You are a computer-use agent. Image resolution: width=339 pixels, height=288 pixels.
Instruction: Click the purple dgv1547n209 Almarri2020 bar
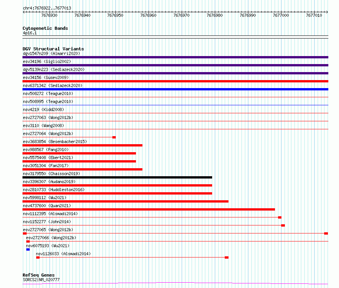tap(175, 57)
